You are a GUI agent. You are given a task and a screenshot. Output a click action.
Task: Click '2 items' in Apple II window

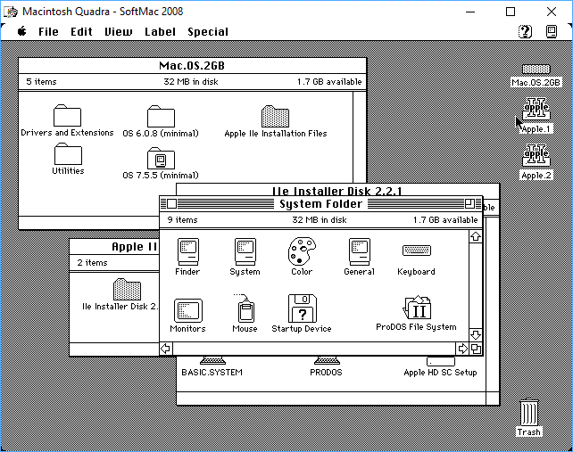(92, 262)
